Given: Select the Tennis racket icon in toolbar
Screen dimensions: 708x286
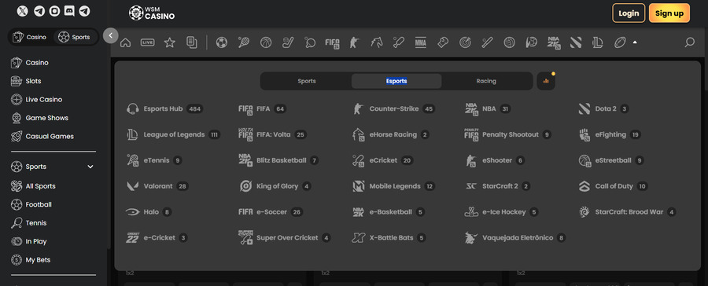Looking at the screenshot, I should (244, 42).
